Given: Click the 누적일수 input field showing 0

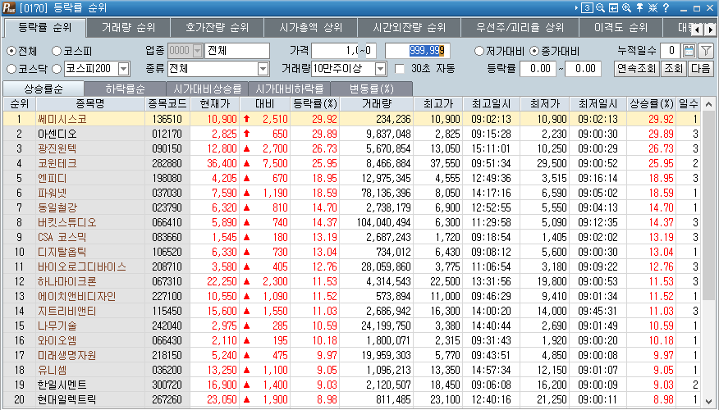Looking at the screenshot, I should tap(671, 50).
